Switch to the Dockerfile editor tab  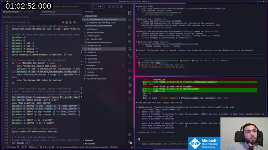(x=28, y=12)
